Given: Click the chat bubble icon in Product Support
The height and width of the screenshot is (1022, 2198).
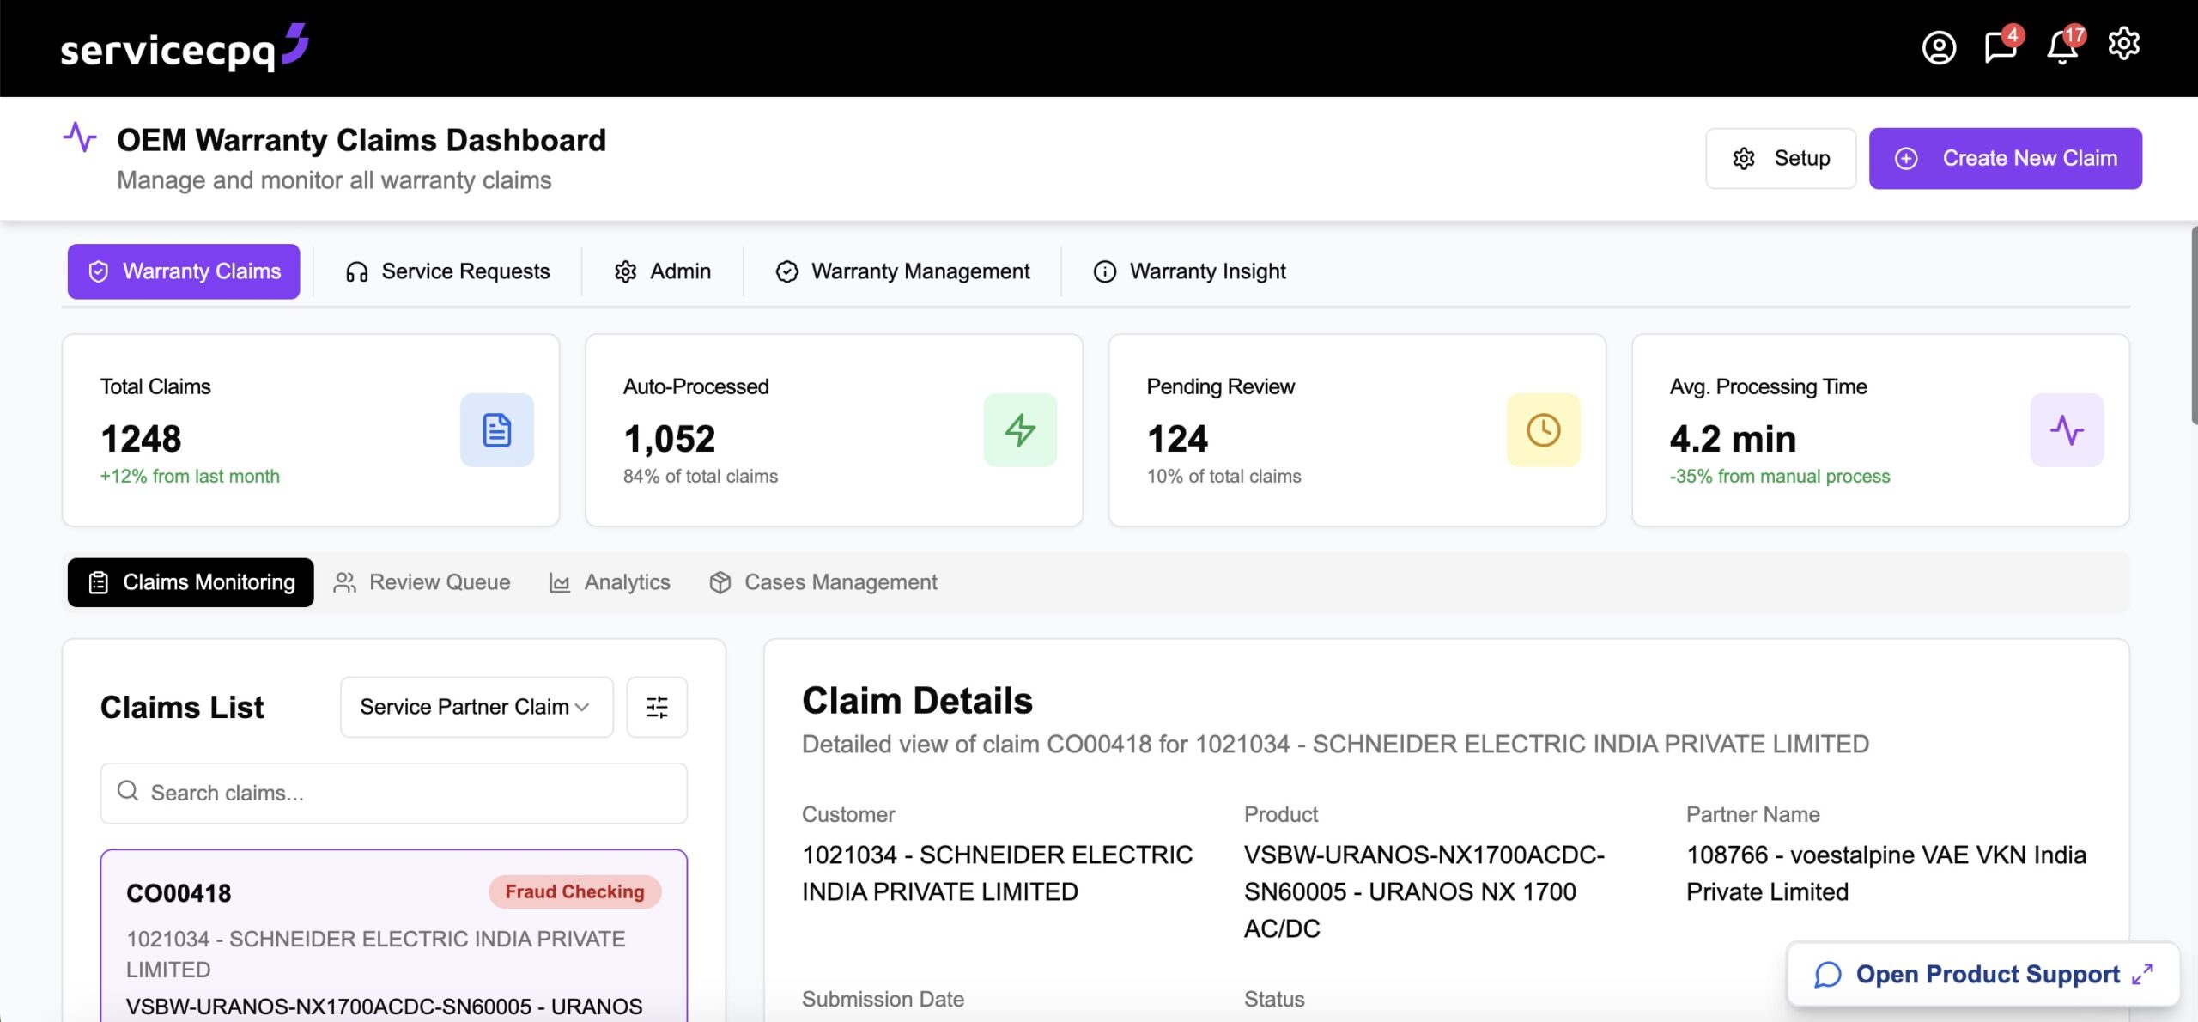Looking at the screenshot, I should point(1828,974).
